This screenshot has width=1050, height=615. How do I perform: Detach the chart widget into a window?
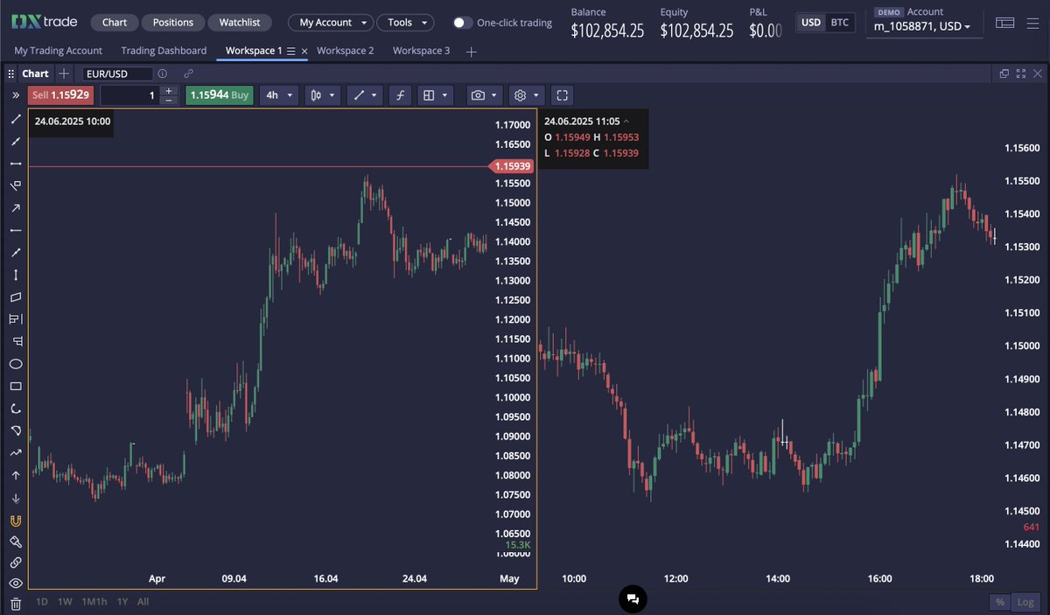(1004, 74)
